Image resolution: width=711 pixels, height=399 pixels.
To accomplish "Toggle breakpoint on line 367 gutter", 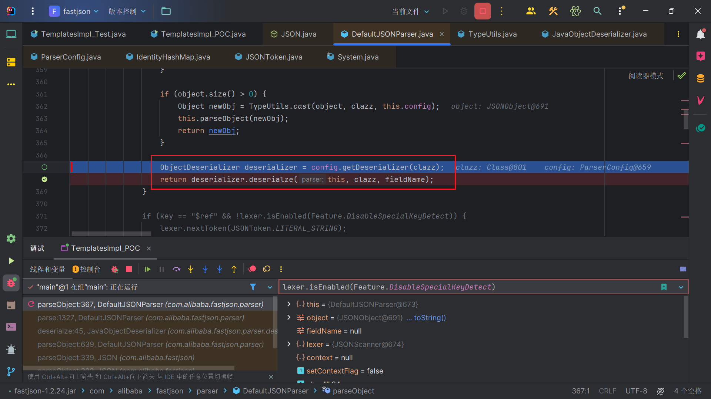I will (44, 167).
